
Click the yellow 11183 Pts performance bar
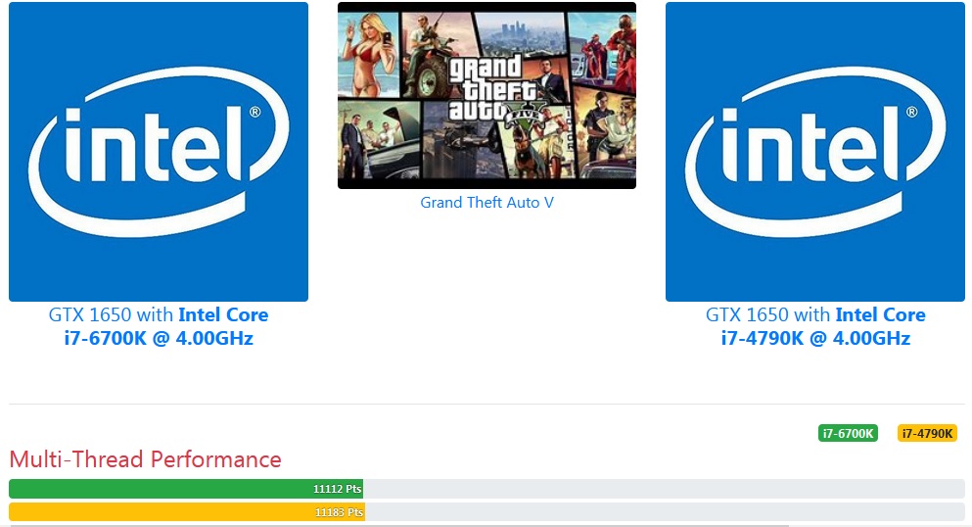coord(187,512)
